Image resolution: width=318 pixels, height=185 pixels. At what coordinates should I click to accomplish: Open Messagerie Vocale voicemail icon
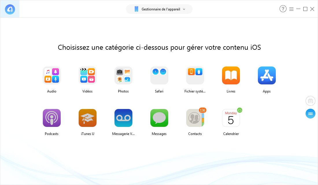123,118
